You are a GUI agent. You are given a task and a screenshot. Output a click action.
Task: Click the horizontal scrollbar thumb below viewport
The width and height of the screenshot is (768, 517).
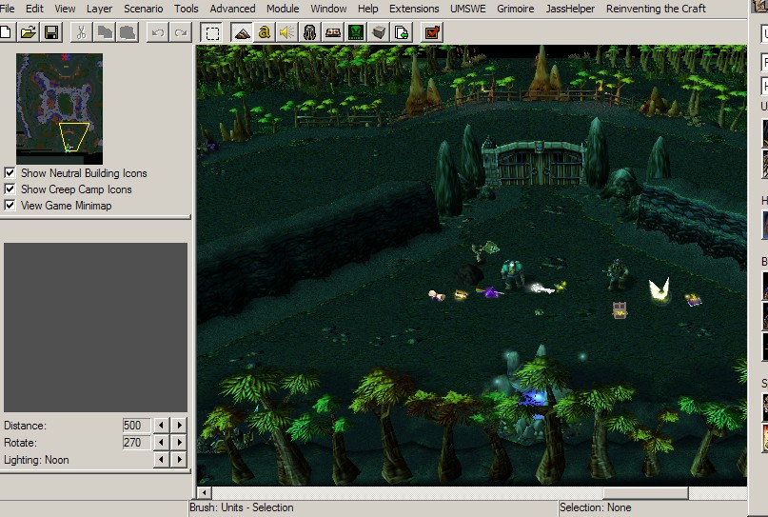[645, 492]
